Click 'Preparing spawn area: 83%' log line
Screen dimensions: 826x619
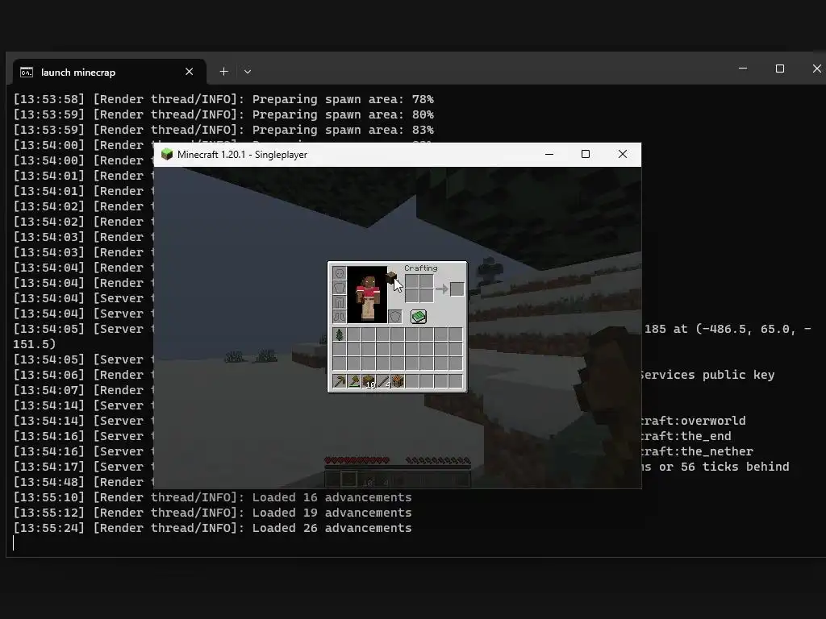343,130
